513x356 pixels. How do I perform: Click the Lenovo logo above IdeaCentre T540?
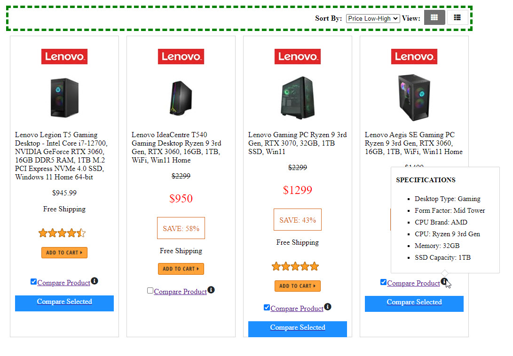(x=181, y=57)
